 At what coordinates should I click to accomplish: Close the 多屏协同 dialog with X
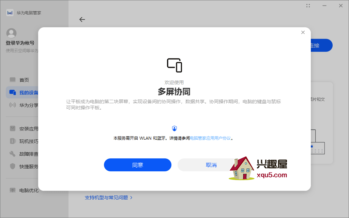(303, 32)
